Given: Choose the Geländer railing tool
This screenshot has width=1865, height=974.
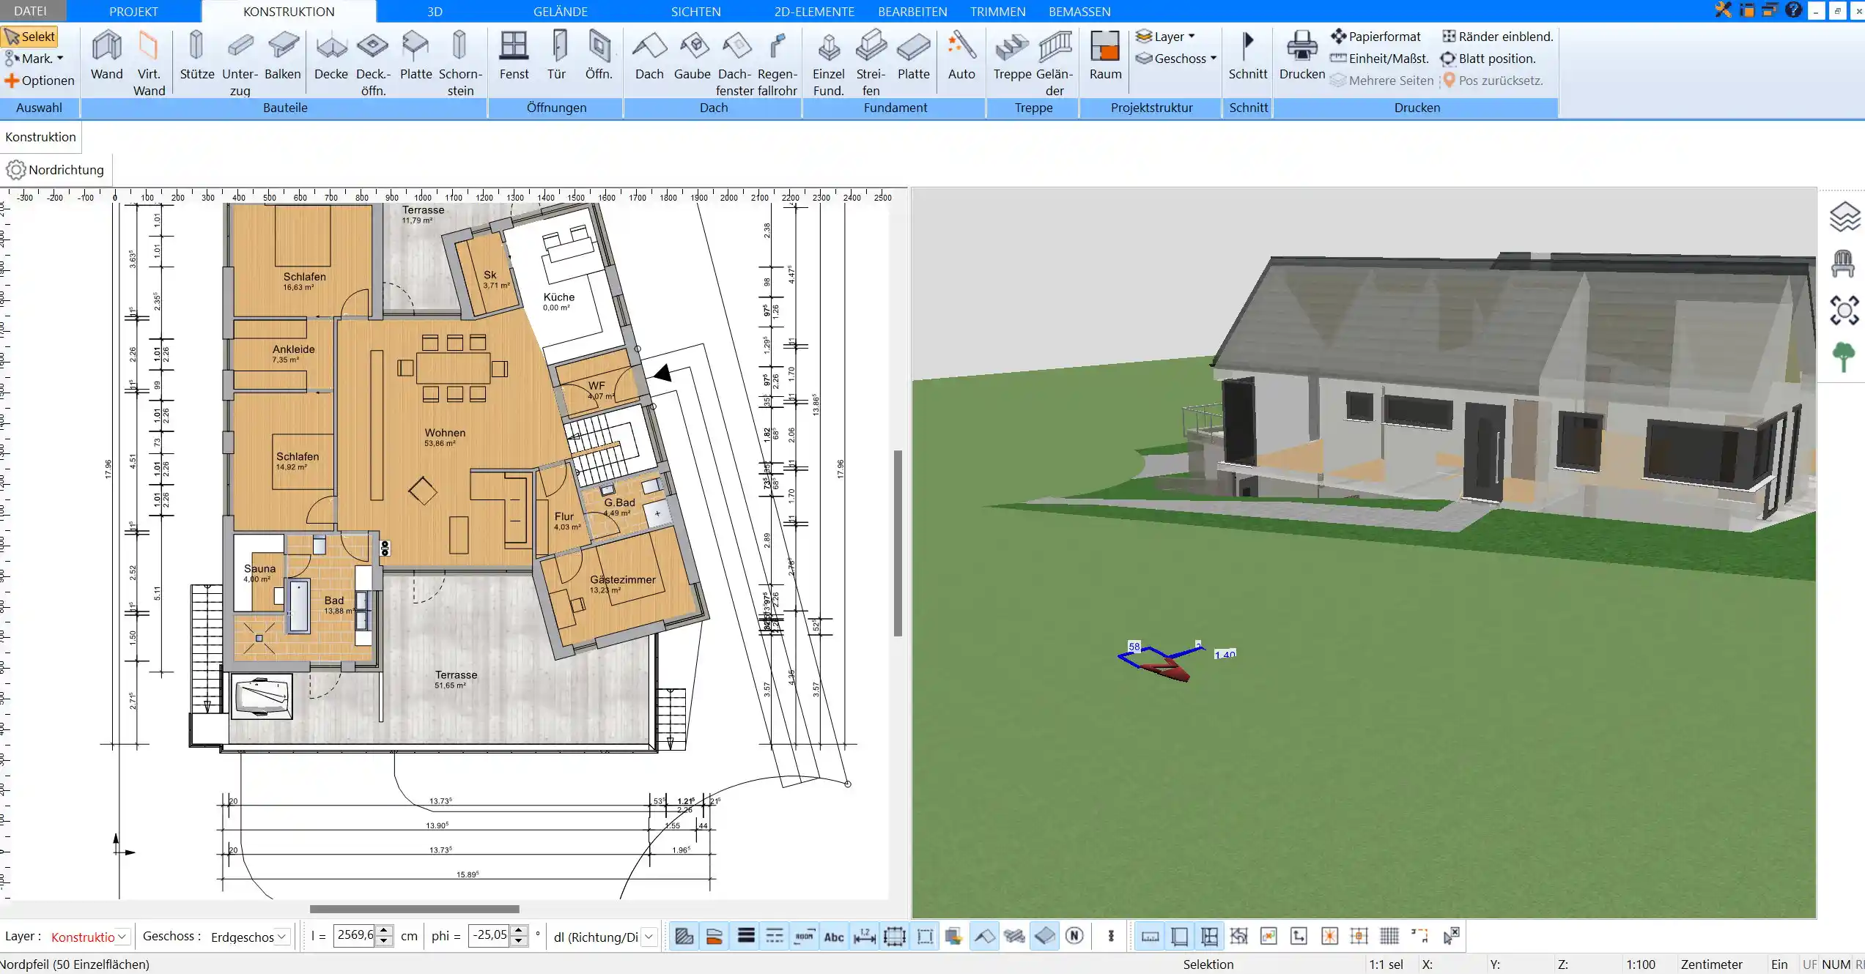Looking at the screenshot, I should tap(1055, 63).
